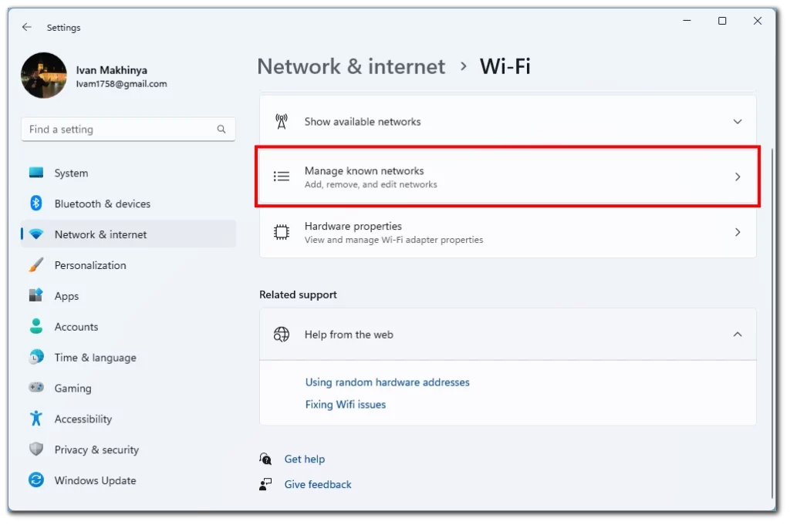Viewport: 790px width, 525px height.
Task: Click the antenna icon for Show available networks
Action: click(x=282, y=121)
